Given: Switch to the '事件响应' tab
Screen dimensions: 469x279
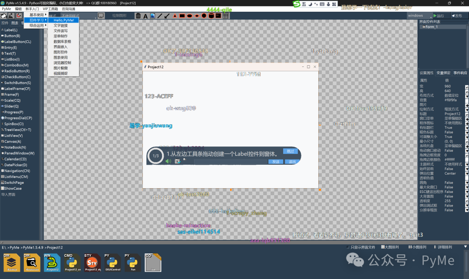Looking at the screenshot, I should (460, 73).
